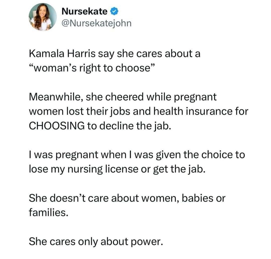This screenshot has width=271, height=259.
Task: Click the word "Meanwhile" in the tweet
Action: coord(54,97)
